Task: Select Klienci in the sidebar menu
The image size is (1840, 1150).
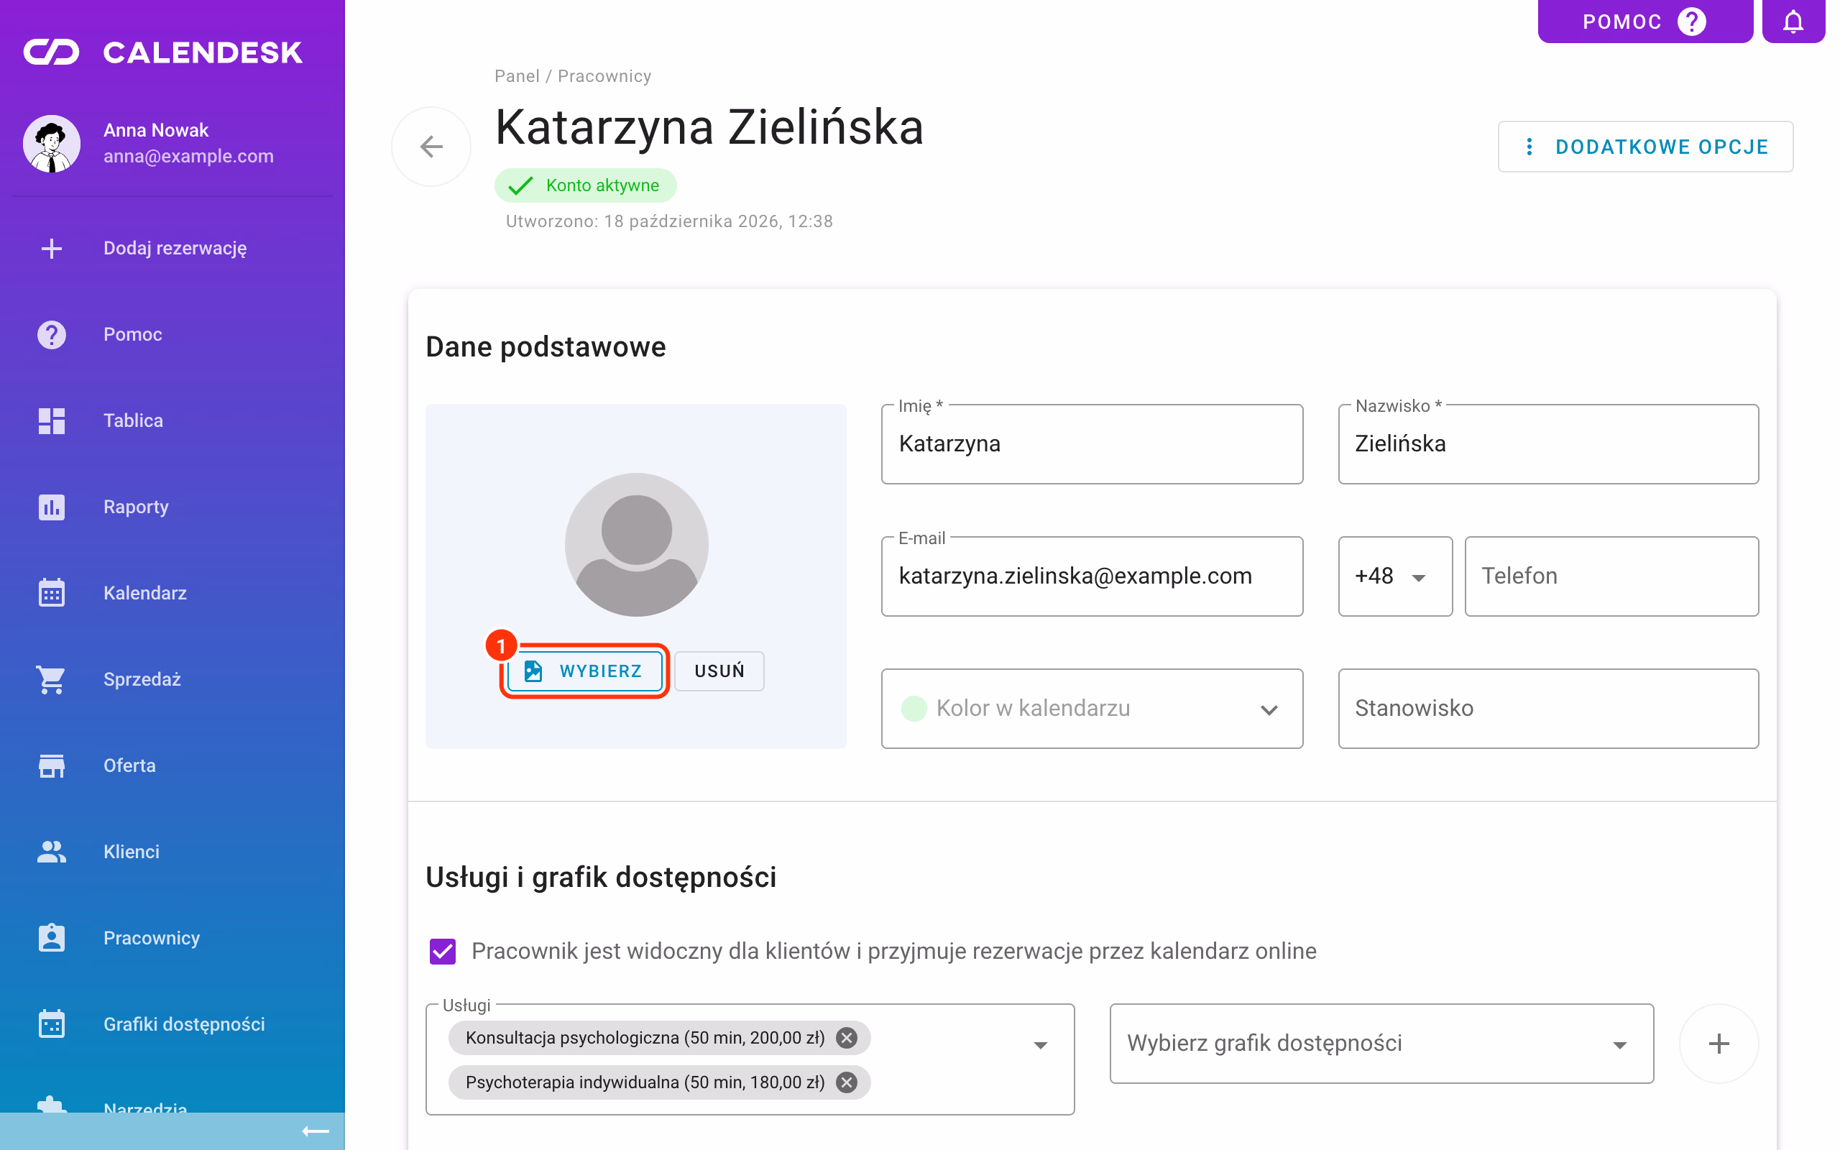Action: [x=172, y=851]
